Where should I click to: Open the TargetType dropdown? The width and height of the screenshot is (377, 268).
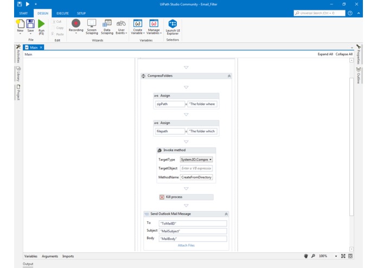coord(196,159)
